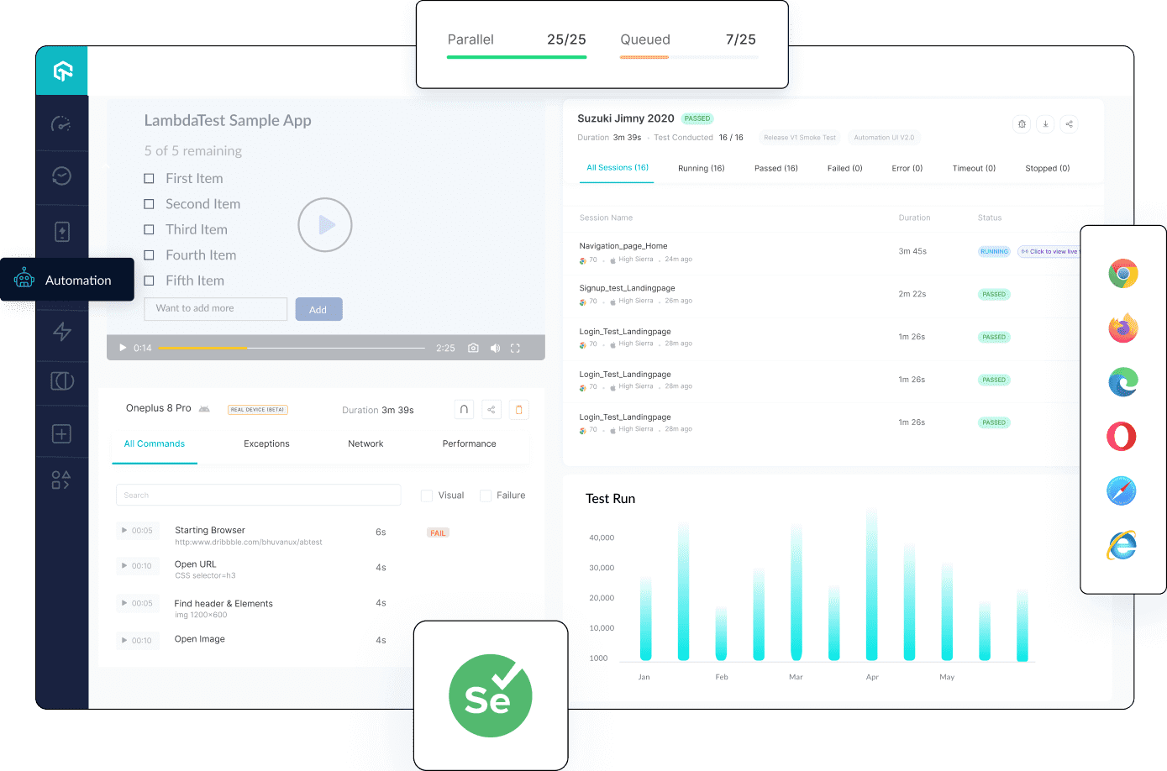Open the All Sessions (16) tab
The width and height of the screenshot is (1167, 771).
click(x=618, y=168)
